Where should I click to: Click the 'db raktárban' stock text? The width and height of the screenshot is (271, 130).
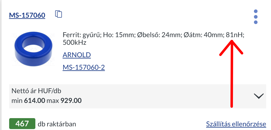pyautogui.click(x=57, y=124)
